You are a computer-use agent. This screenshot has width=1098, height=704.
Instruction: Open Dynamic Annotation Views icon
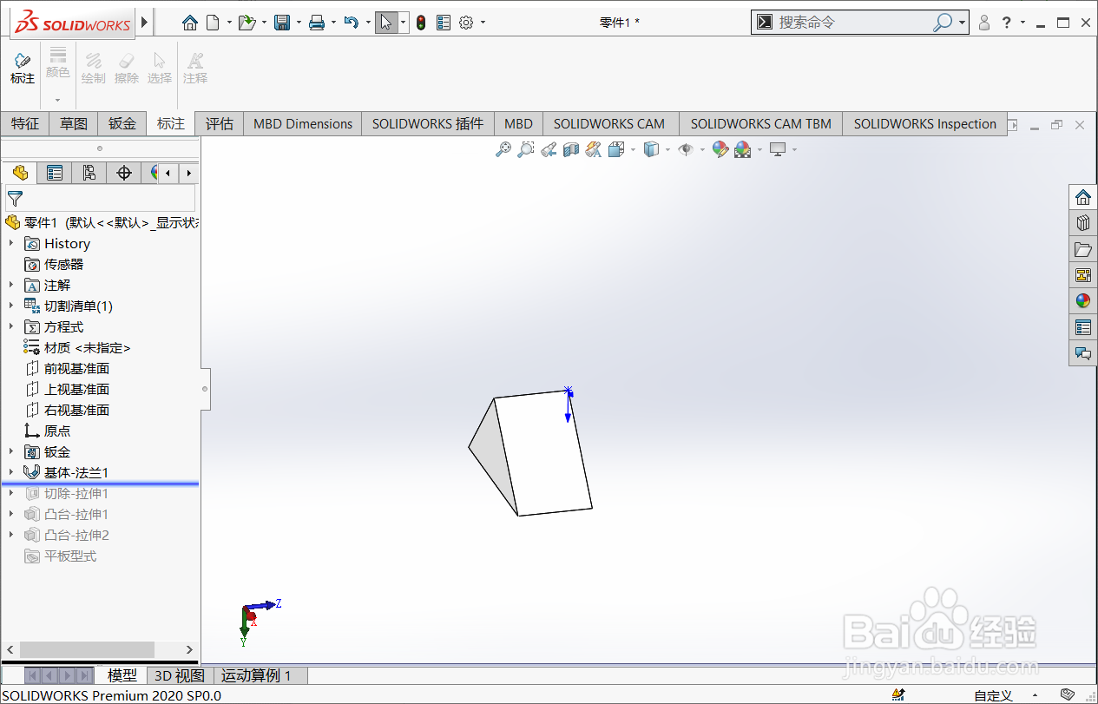594,149
